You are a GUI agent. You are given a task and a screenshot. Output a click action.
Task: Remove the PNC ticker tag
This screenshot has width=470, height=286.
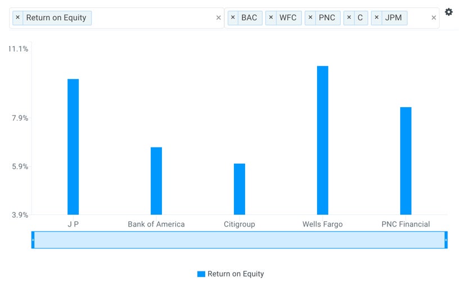point(310,17)
